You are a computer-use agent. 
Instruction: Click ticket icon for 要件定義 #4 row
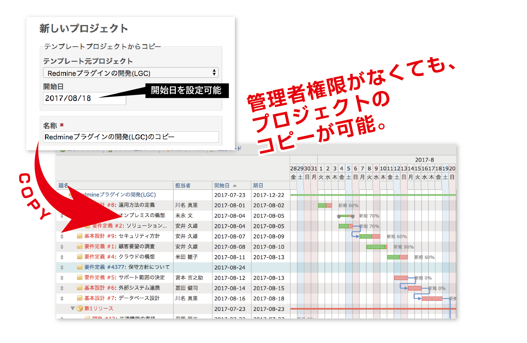point(79,257)
